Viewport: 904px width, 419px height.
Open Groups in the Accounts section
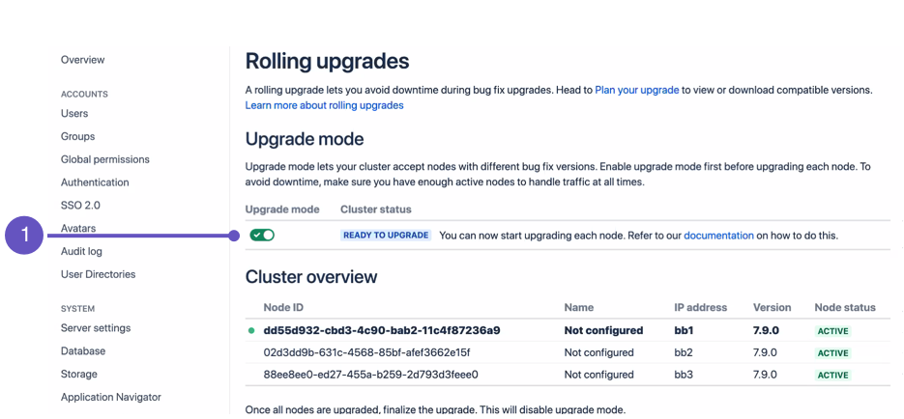(77, 137)
